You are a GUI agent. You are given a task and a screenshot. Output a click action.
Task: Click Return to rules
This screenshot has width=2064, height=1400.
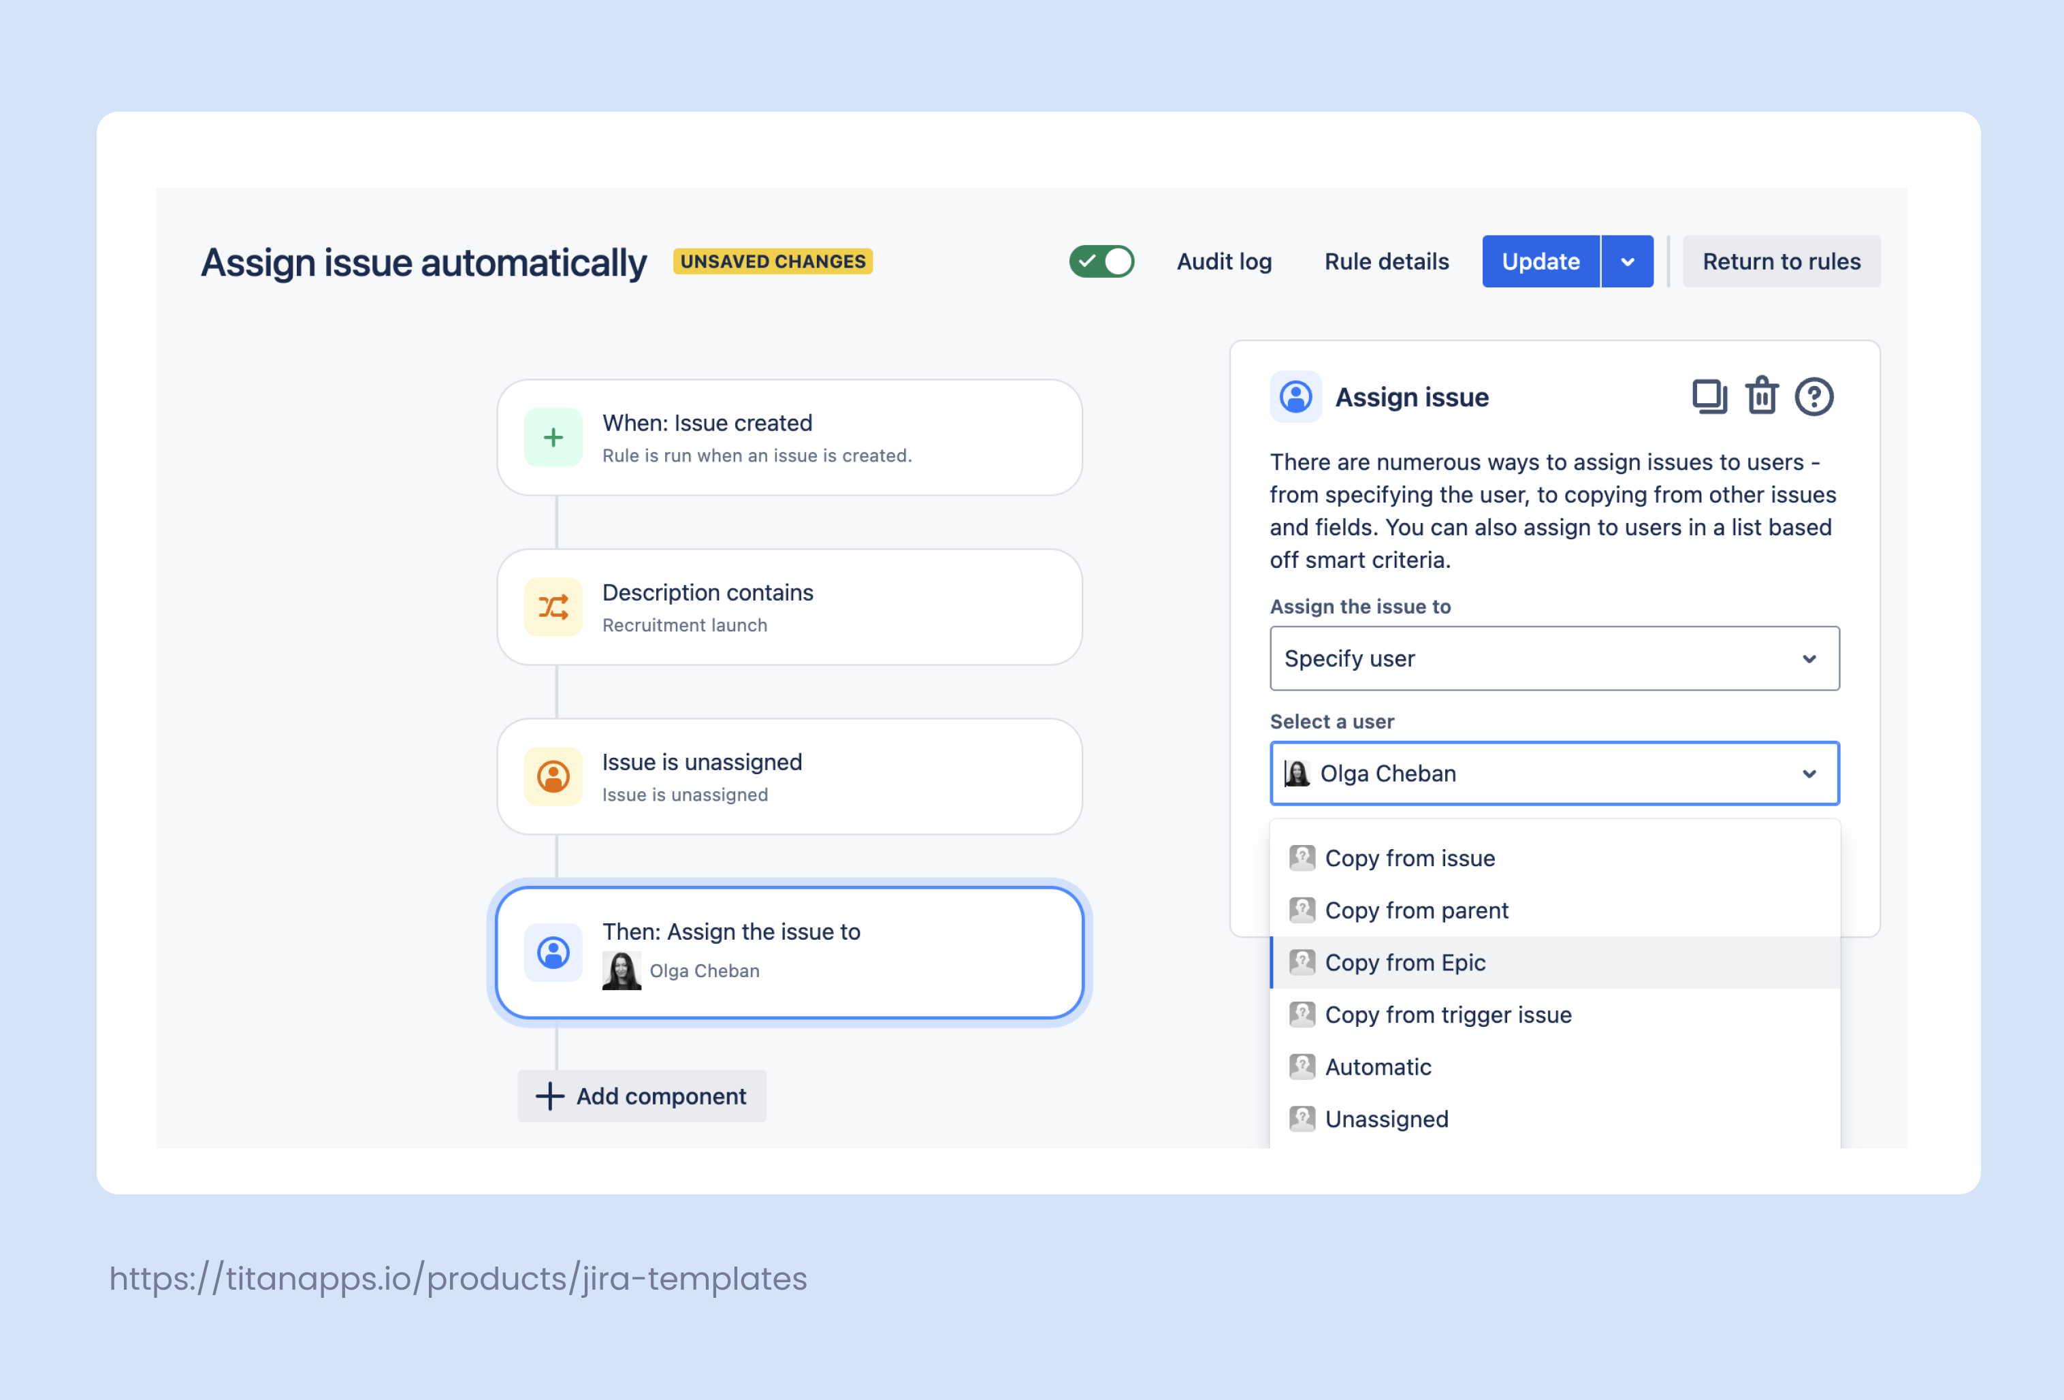click(x=1781, y=261)
